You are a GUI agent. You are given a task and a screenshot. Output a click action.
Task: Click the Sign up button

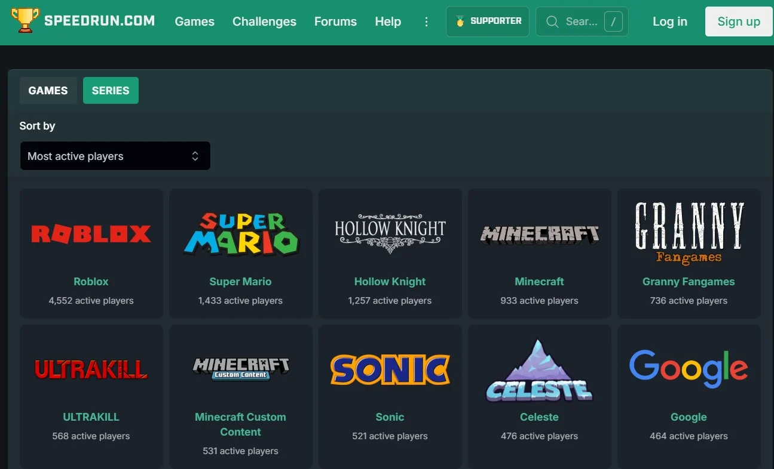point(739,21)
